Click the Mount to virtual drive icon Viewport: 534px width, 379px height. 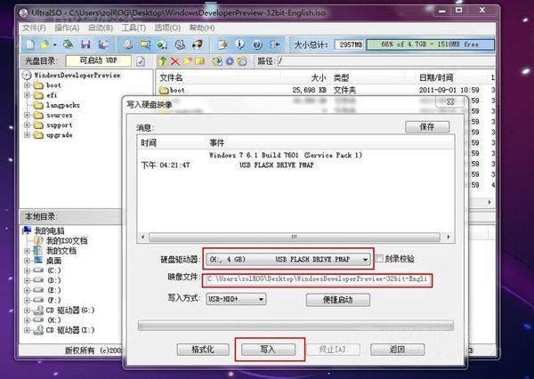pos(180,44)
